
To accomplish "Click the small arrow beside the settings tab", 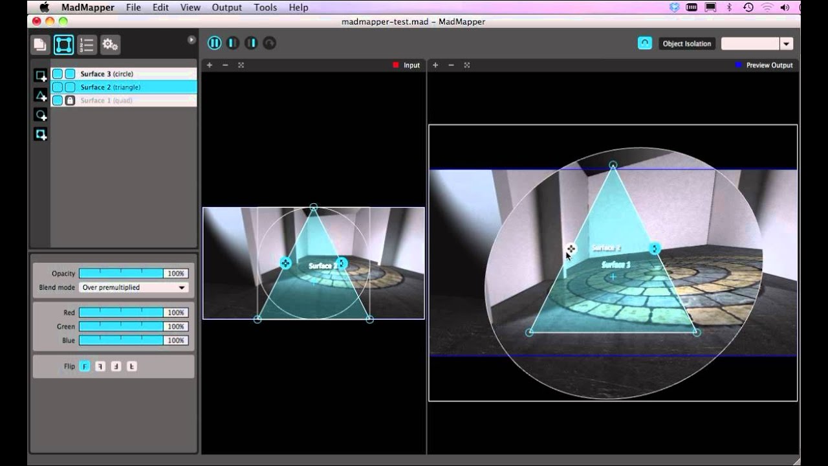I will point(191,40).
